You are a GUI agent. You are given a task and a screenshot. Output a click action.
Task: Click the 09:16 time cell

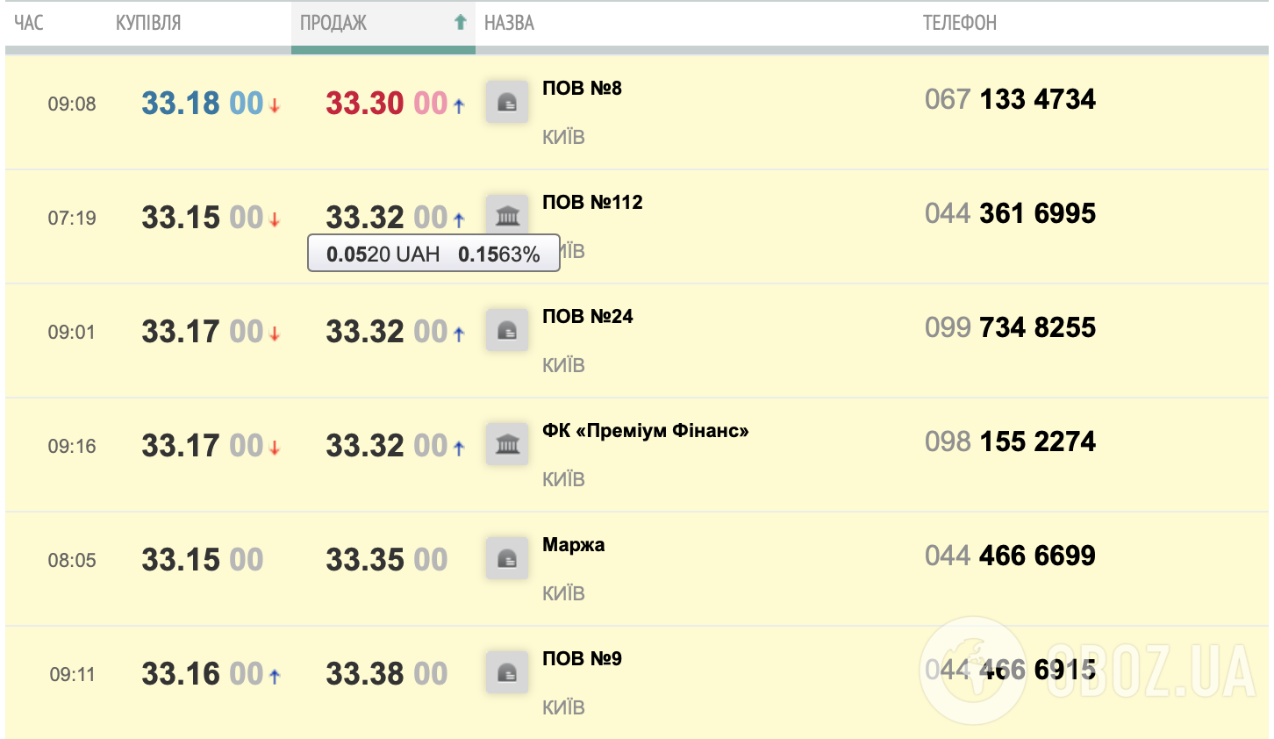(72, 446)
